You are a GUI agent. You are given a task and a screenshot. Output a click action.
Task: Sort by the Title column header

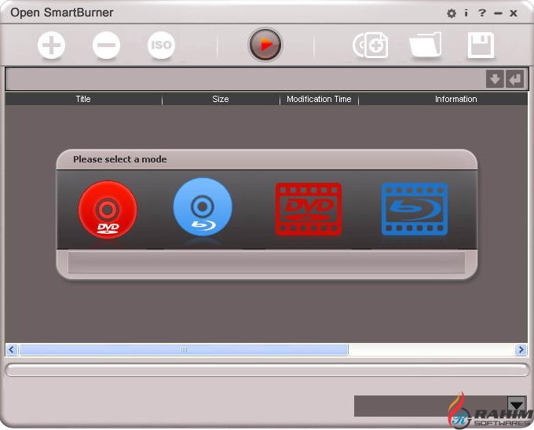(x=83, y=99)
